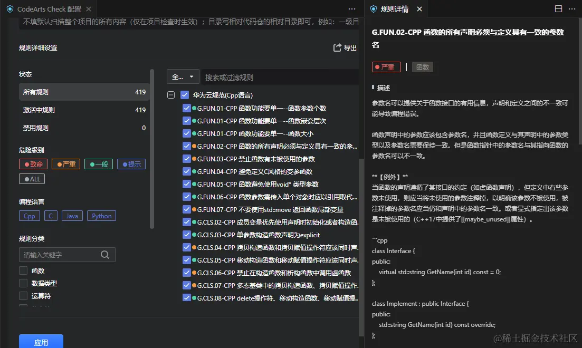Image resolution: width=582 pixels, height=348 pixels.
Task: Uncheck rule G.CLS.03-CPP checkbox
Action: pyautogui.click(x=187, y=235)
